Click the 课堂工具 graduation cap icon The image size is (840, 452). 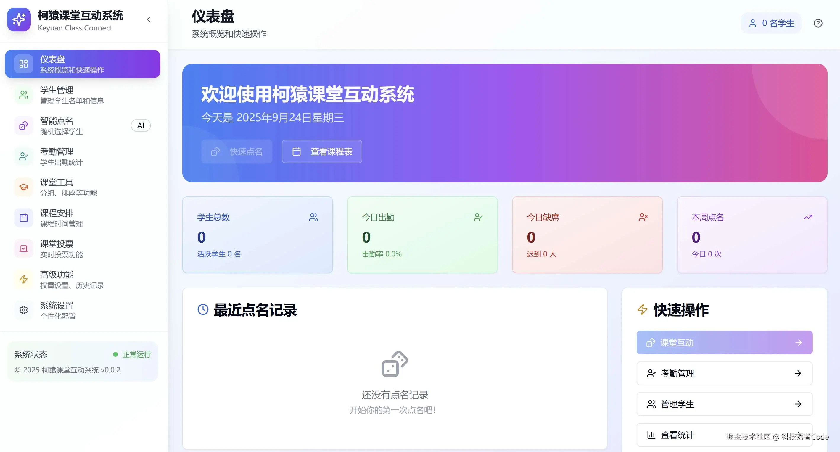pyautogui.click(x=23, y=187)
